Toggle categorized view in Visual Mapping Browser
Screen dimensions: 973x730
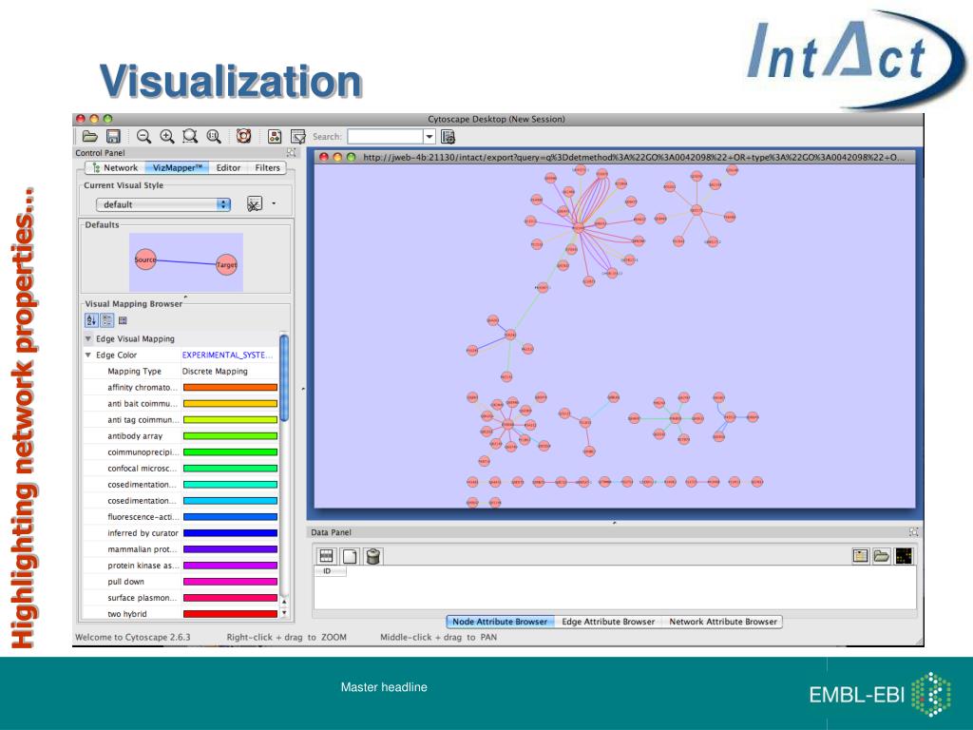pos(106,320)
